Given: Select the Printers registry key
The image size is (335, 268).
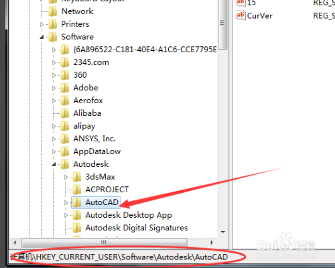Looking at the screenshot, I should (x=75, y=24).
